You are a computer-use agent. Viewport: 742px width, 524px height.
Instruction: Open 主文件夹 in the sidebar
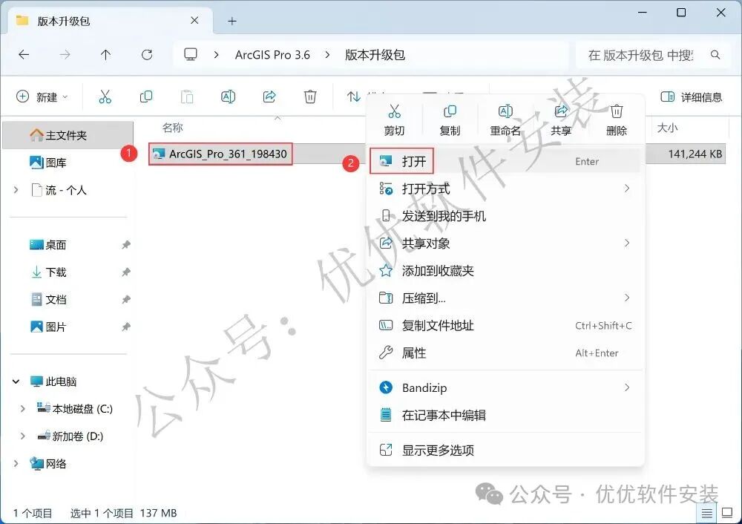pyautogui.click(x=68, y=135)
